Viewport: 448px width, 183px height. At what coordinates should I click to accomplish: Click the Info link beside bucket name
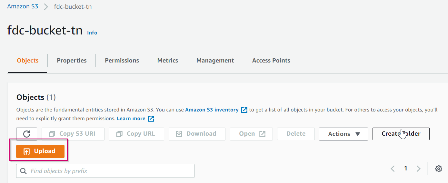coord(92,33)
